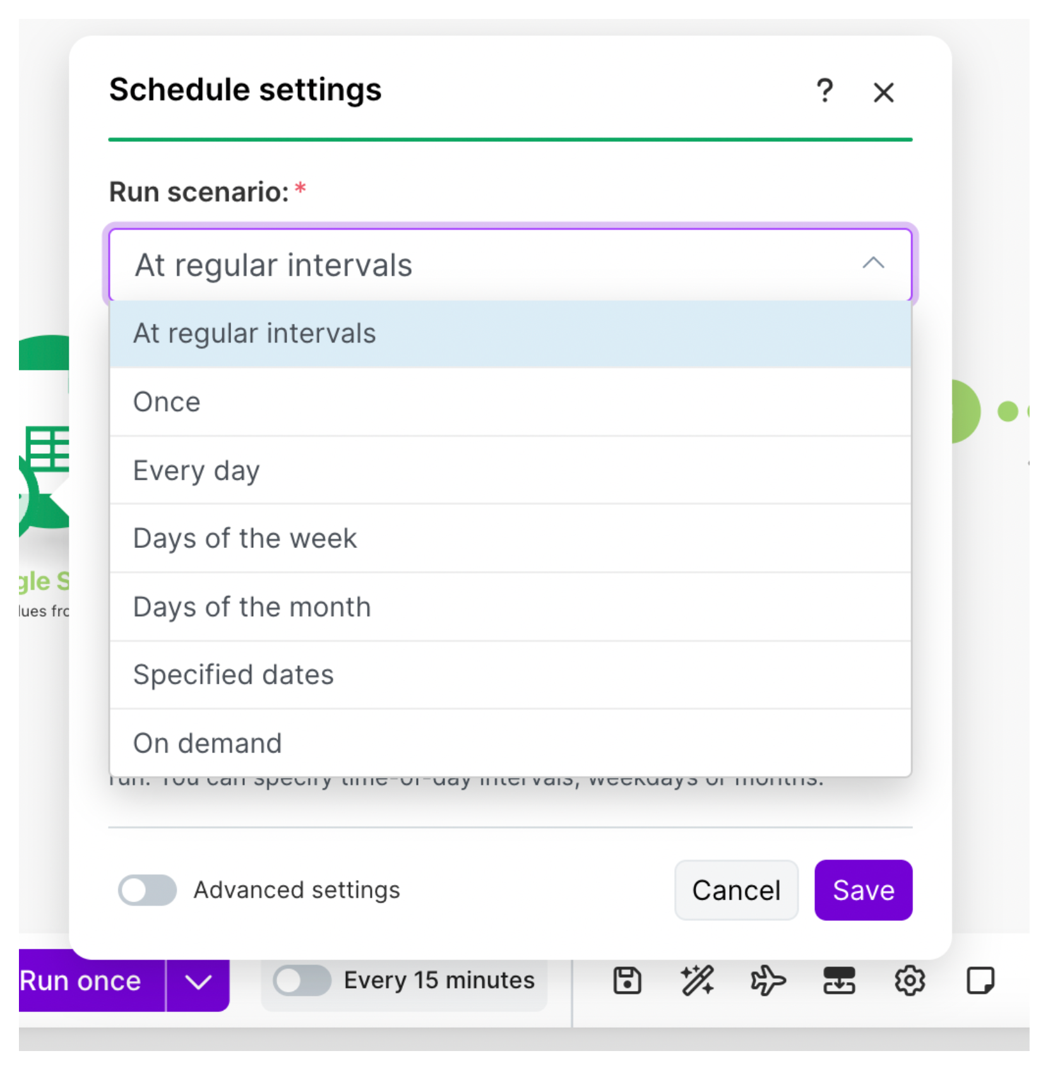Click the airplane mode icon in the toolbar
Image resolution: width=1048 pixels, height=1070 pixels.
768,980
